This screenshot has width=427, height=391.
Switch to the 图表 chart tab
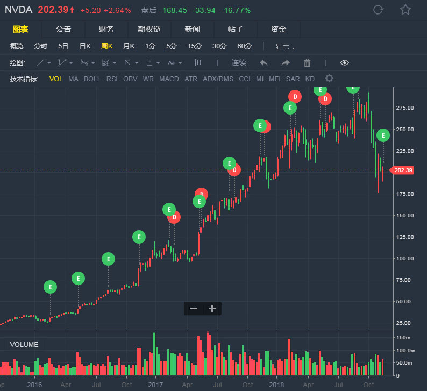[x=20, y=29]
